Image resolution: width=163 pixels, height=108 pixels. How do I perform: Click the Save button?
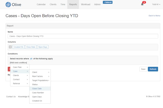pyautogui.click(x=143, y=69)
